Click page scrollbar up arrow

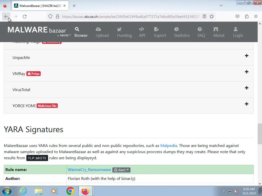click(x=260, y=24)
